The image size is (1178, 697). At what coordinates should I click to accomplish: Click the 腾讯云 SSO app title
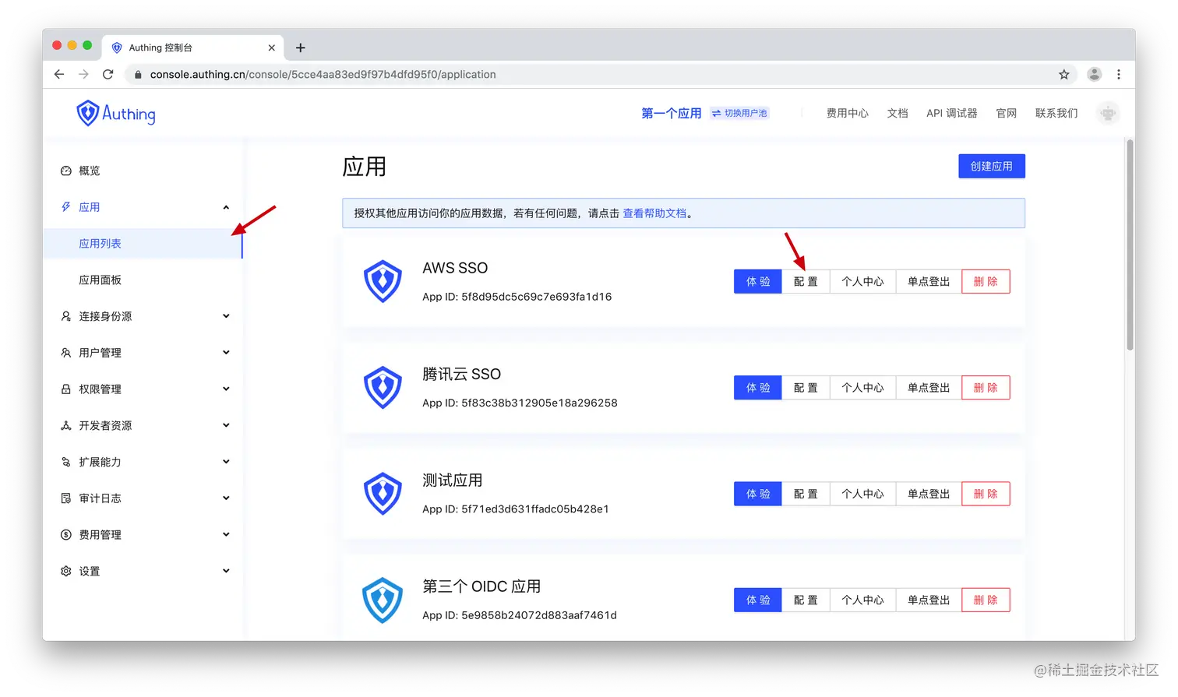coord(461,374)
